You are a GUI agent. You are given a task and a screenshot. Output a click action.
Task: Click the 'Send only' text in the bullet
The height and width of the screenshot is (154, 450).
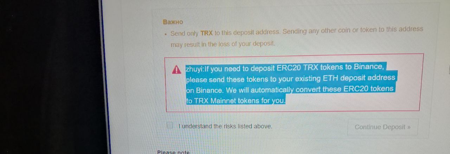185,34
